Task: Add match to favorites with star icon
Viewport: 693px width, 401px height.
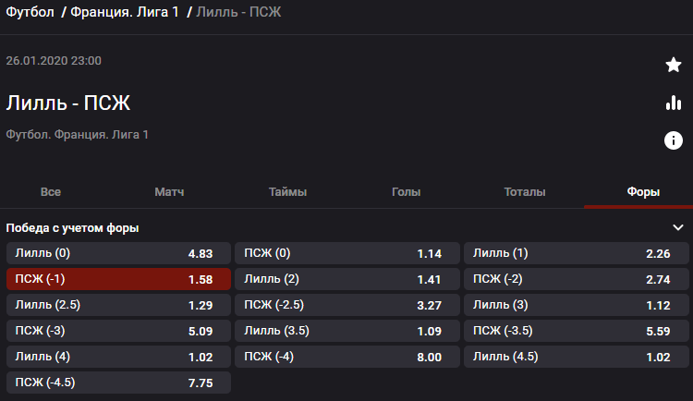Action: point(673,65)
